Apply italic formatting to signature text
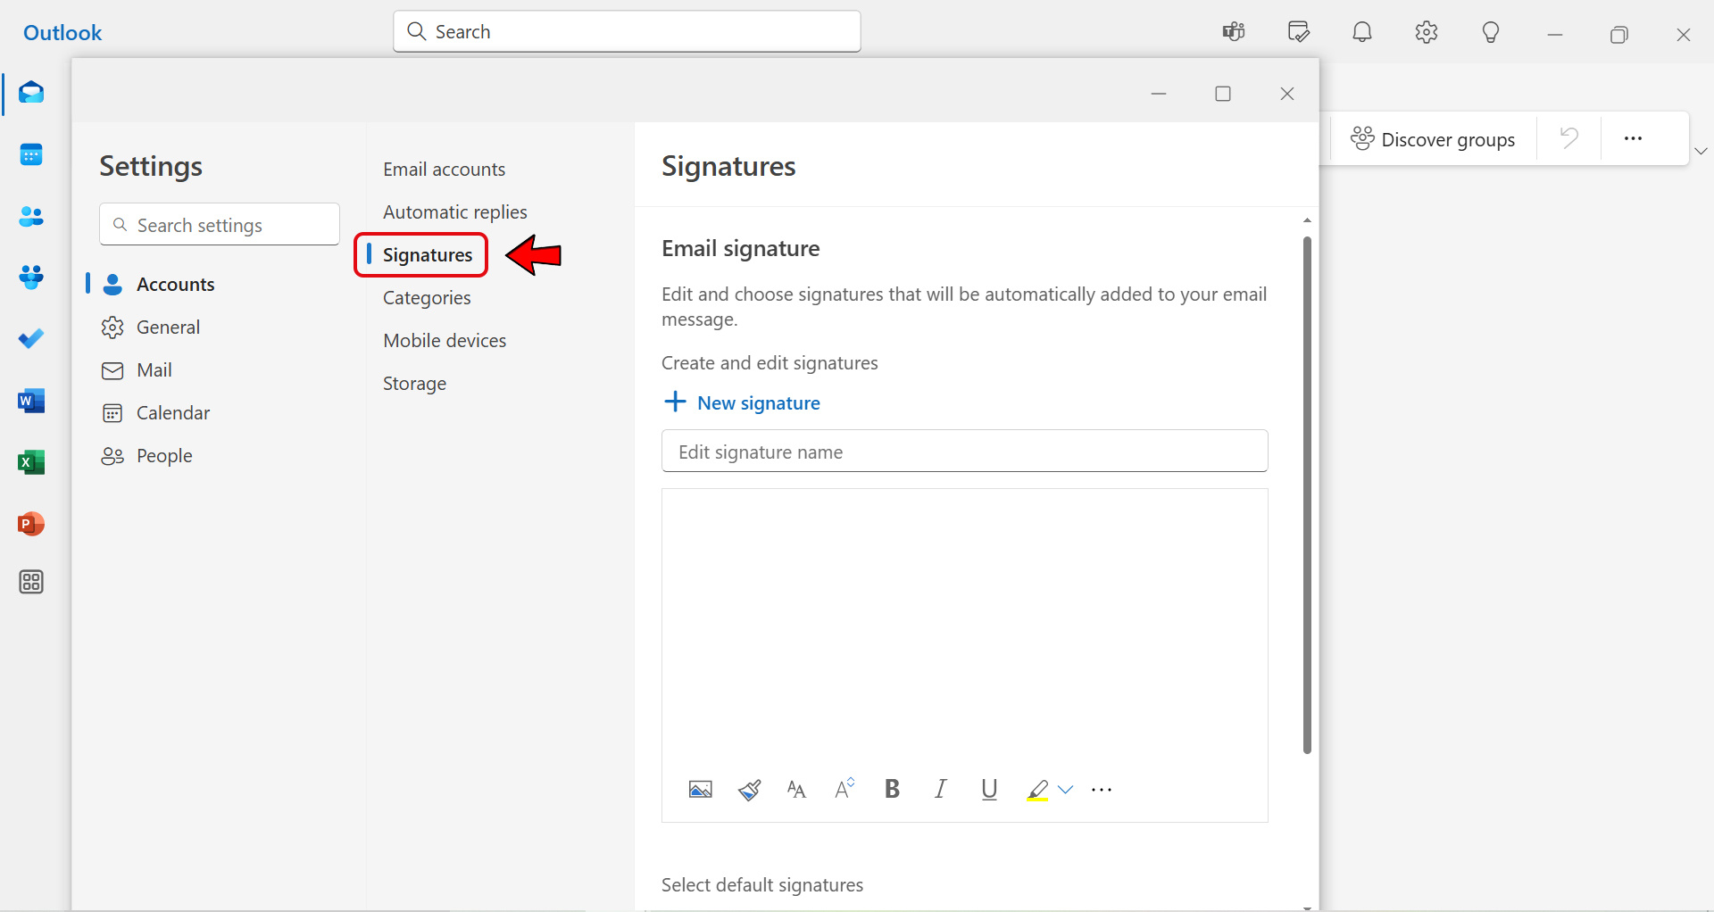This screenshot has width=1714, height=912. (x=940, y=790)
